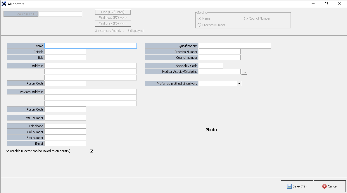
Task: Toggle the Selectable doctor checkbox
Action: (x=92, y=151)
